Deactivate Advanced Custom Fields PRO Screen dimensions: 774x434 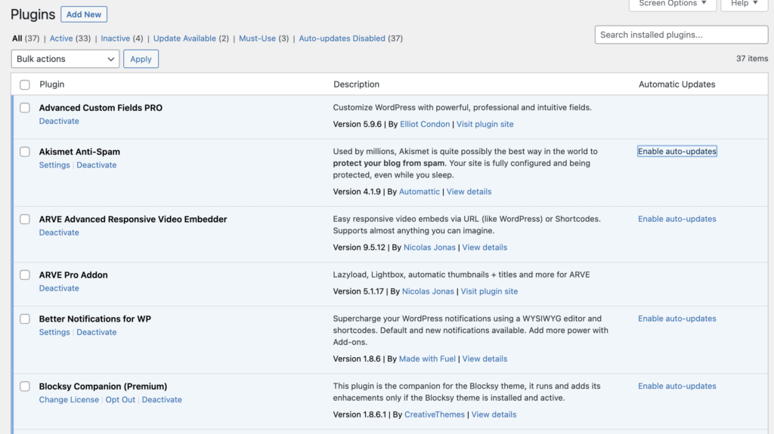click(59, 121)
